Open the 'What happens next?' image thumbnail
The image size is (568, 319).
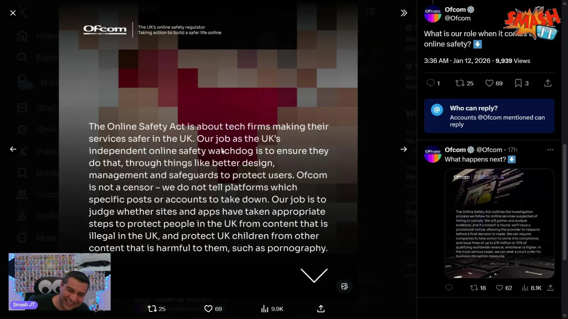499,223
